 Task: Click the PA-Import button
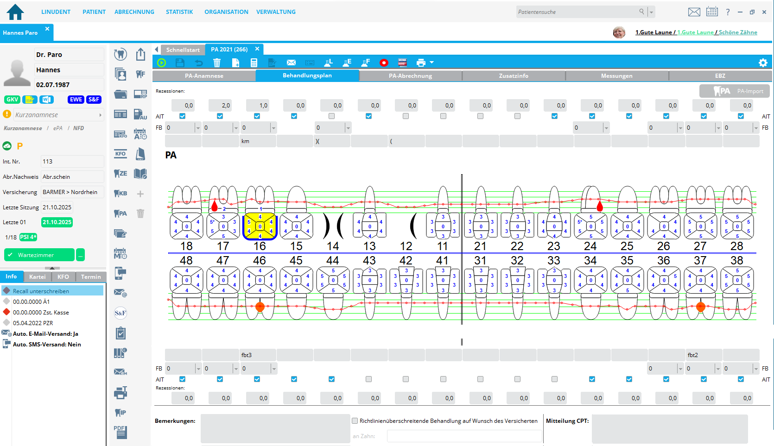point(734,91)
